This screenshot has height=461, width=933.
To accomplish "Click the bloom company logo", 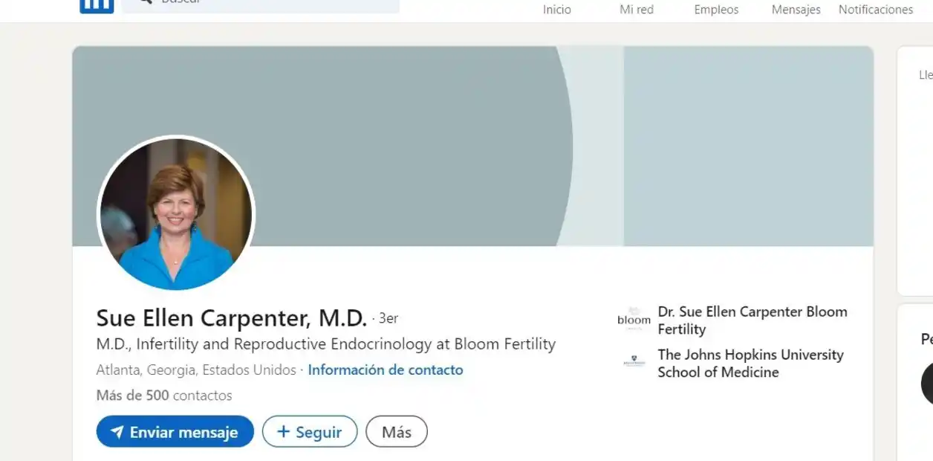I will (634, 320).
